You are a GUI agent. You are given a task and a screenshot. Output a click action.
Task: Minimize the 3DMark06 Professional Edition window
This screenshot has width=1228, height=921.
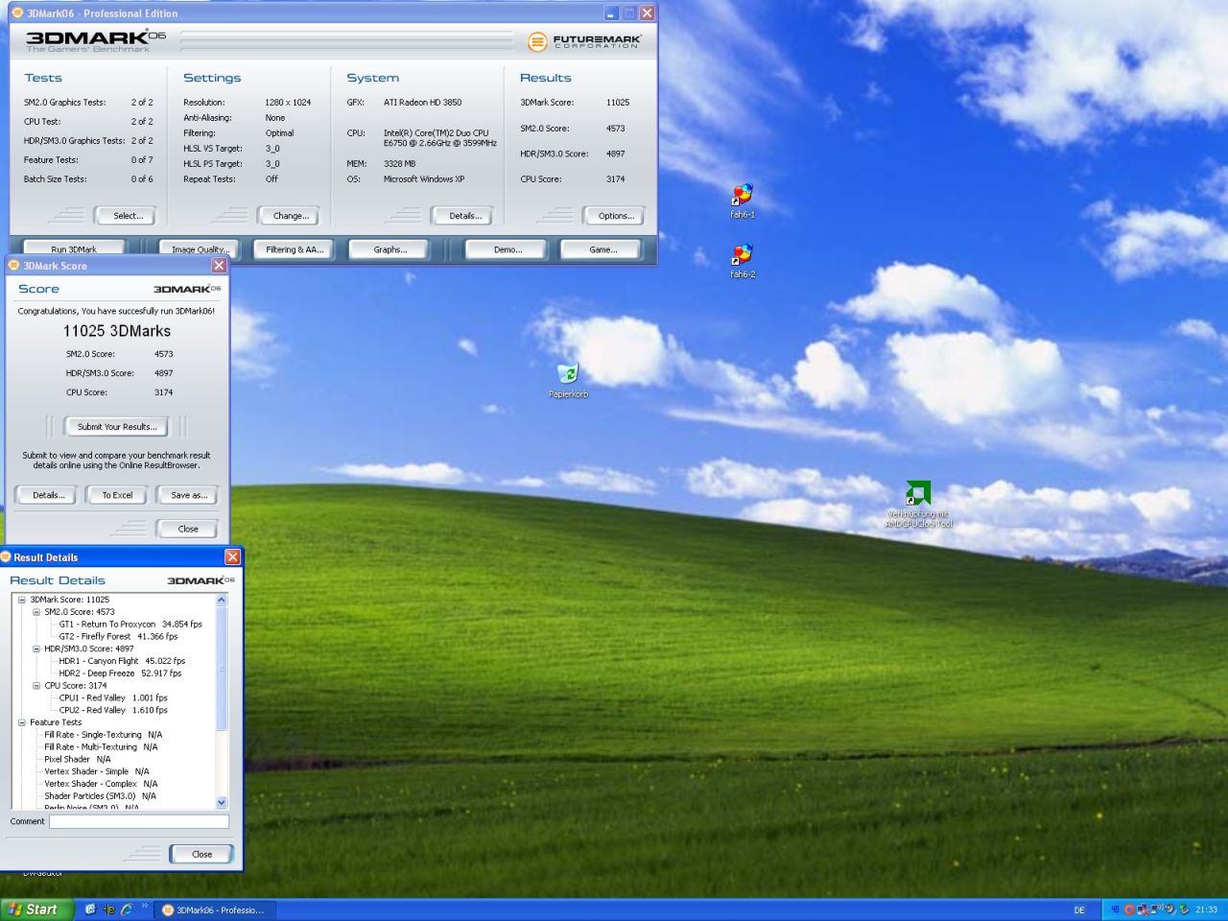[x=612, y=12]
